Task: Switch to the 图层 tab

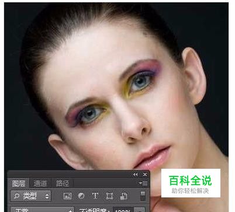Action: click(x=19, y=183)
